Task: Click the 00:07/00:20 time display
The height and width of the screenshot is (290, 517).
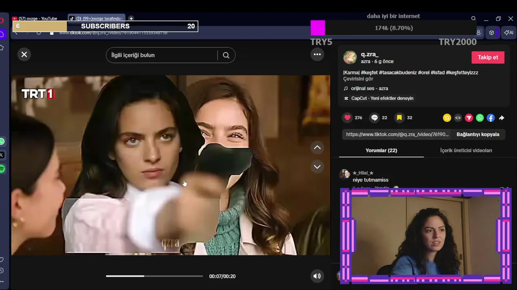Action: 222,276
